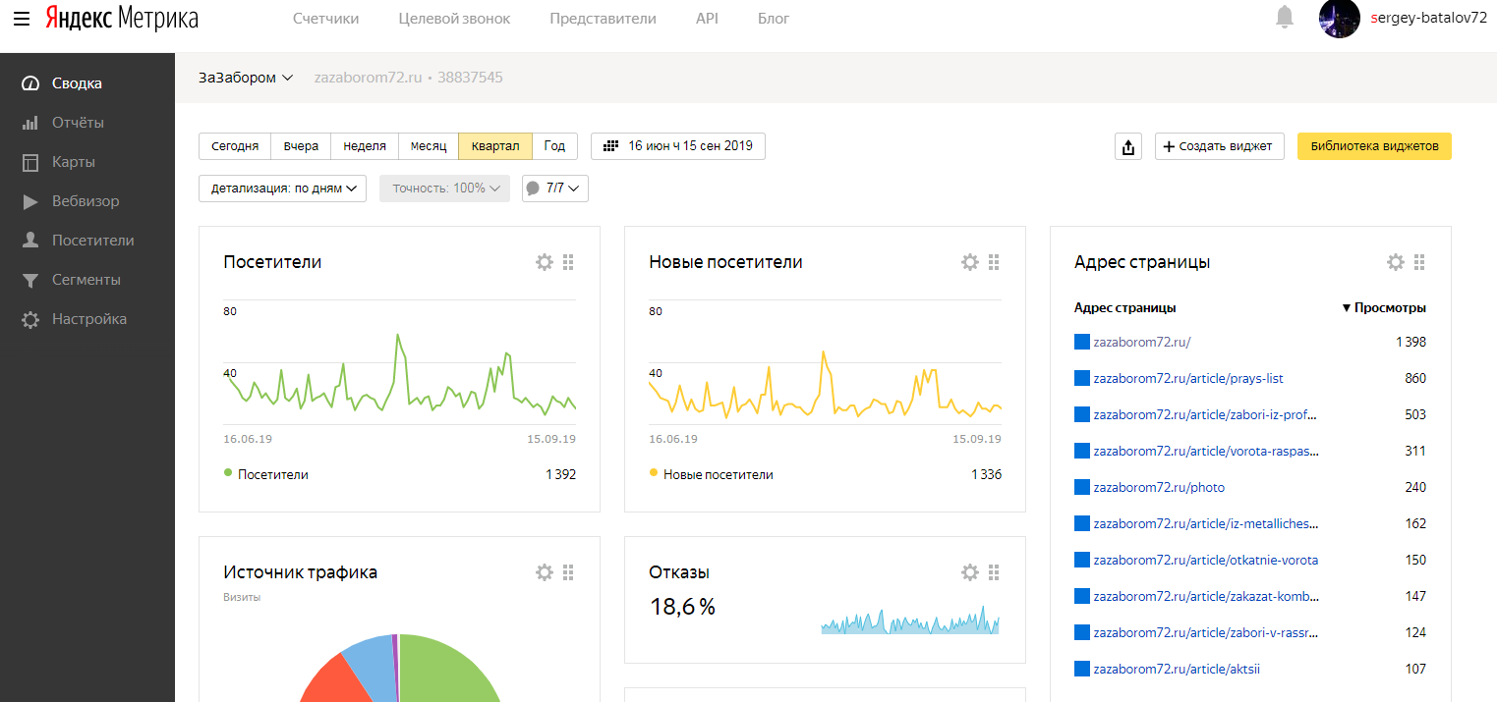The width and height of the screenshot is (1497, 702).
Task: Click the Сводка gauge icon
Action: pyautogui.click(x=30, y=83)
